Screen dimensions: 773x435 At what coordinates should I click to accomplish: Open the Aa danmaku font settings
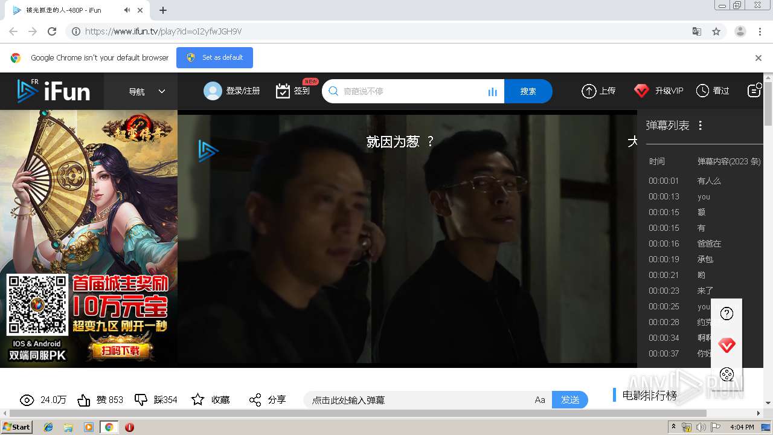click(540, 400)
